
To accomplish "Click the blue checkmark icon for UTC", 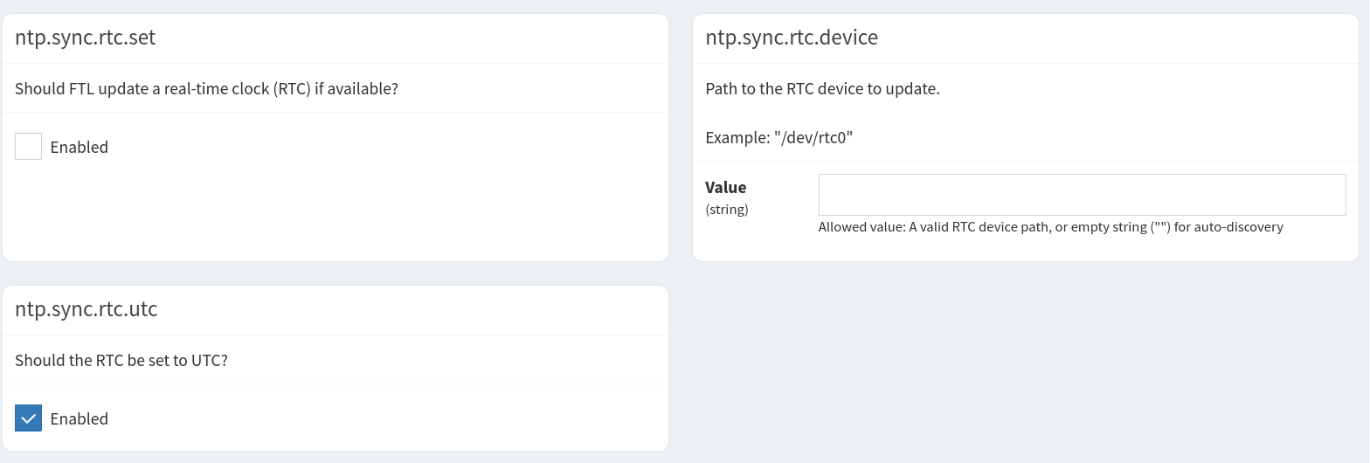I will coord(28,418).
